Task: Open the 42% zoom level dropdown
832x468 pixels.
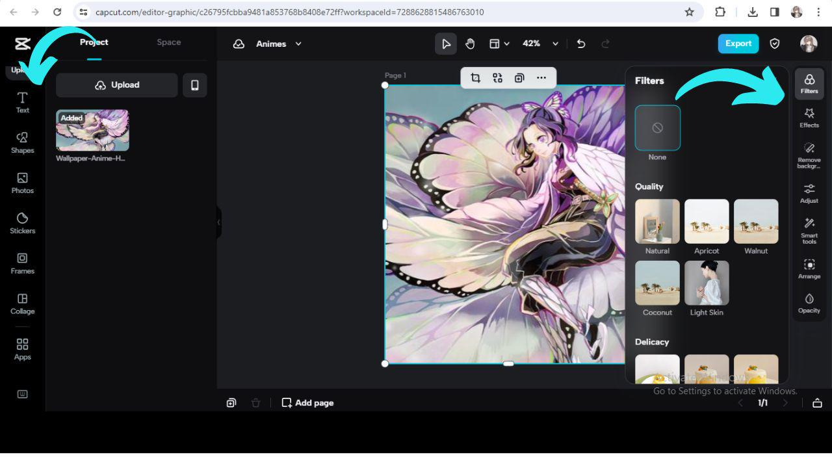Action: [x=540, y=44]
